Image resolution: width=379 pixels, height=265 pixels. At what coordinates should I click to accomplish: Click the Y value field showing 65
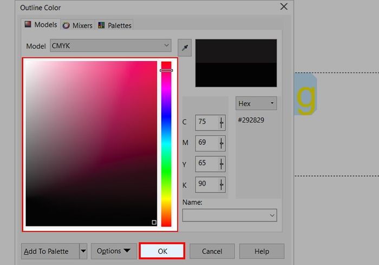(x=207, y=164)
